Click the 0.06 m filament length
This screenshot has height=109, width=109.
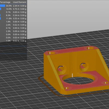click(16, 22)
